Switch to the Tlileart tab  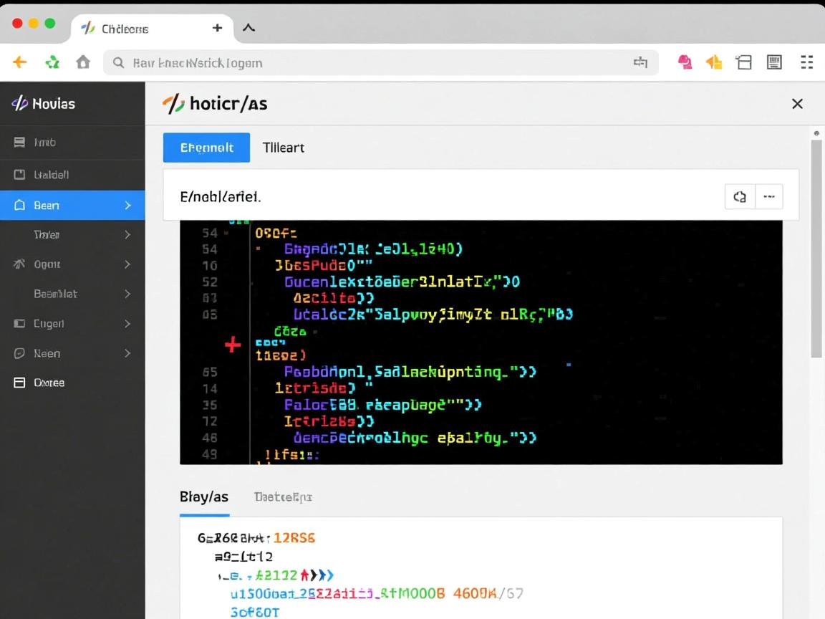[283, 148]
